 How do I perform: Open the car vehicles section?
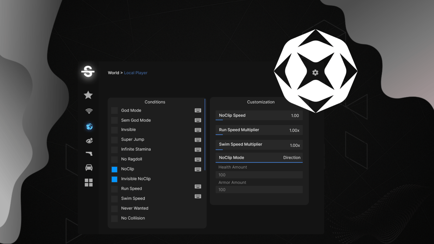click(x=89, y=167)
